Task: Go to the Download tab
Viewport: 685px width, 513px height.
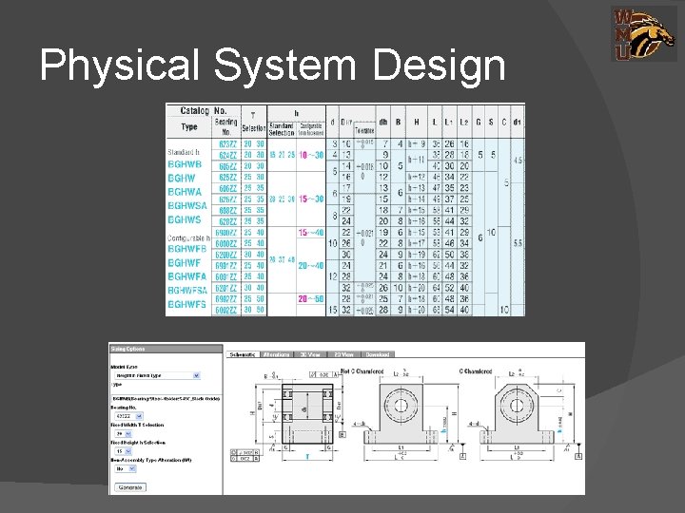Action: pyautogui.click(x=378, y=354)
